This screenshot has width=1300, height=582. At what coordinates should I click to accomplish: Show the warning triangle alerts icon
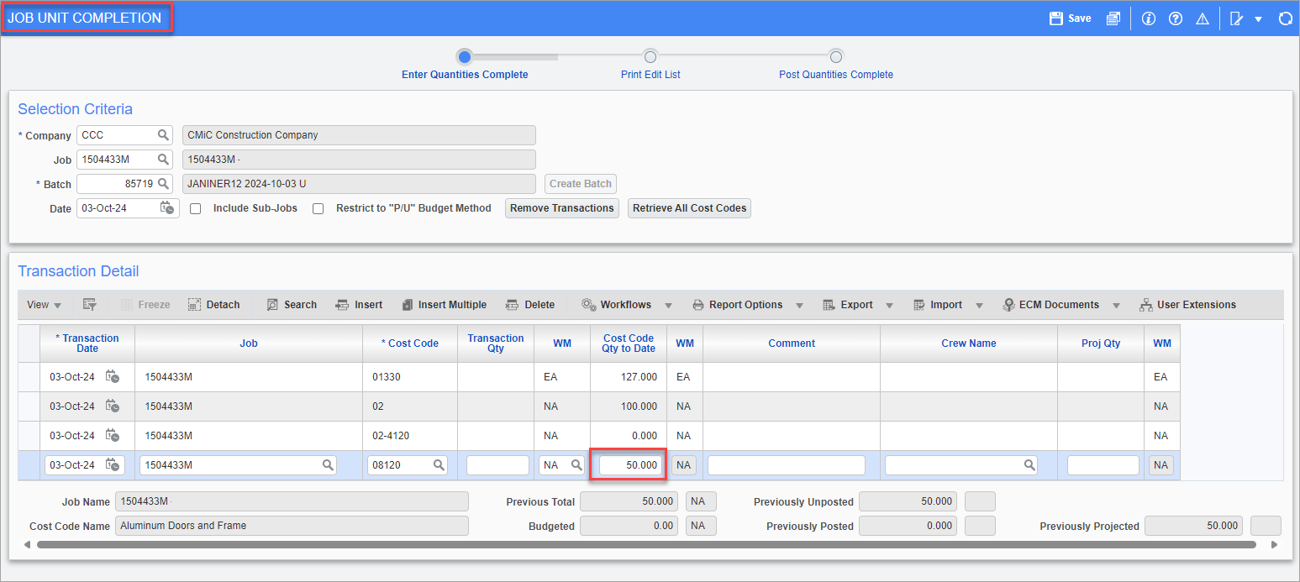[1203, 18]
